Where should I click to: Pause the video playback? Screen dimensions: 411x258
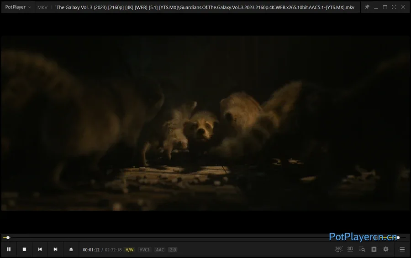[x=9, y=249]
